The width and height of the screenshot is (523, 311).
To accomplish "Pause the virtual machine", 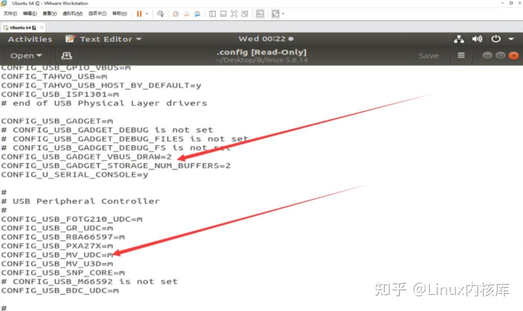I will point(139,14).
